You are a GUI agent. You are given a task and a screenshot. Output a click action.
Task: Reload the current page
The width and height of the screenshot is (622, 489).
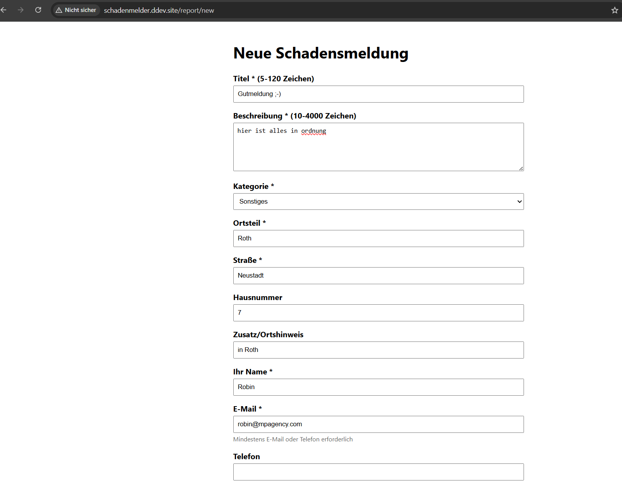coord(38,10)
